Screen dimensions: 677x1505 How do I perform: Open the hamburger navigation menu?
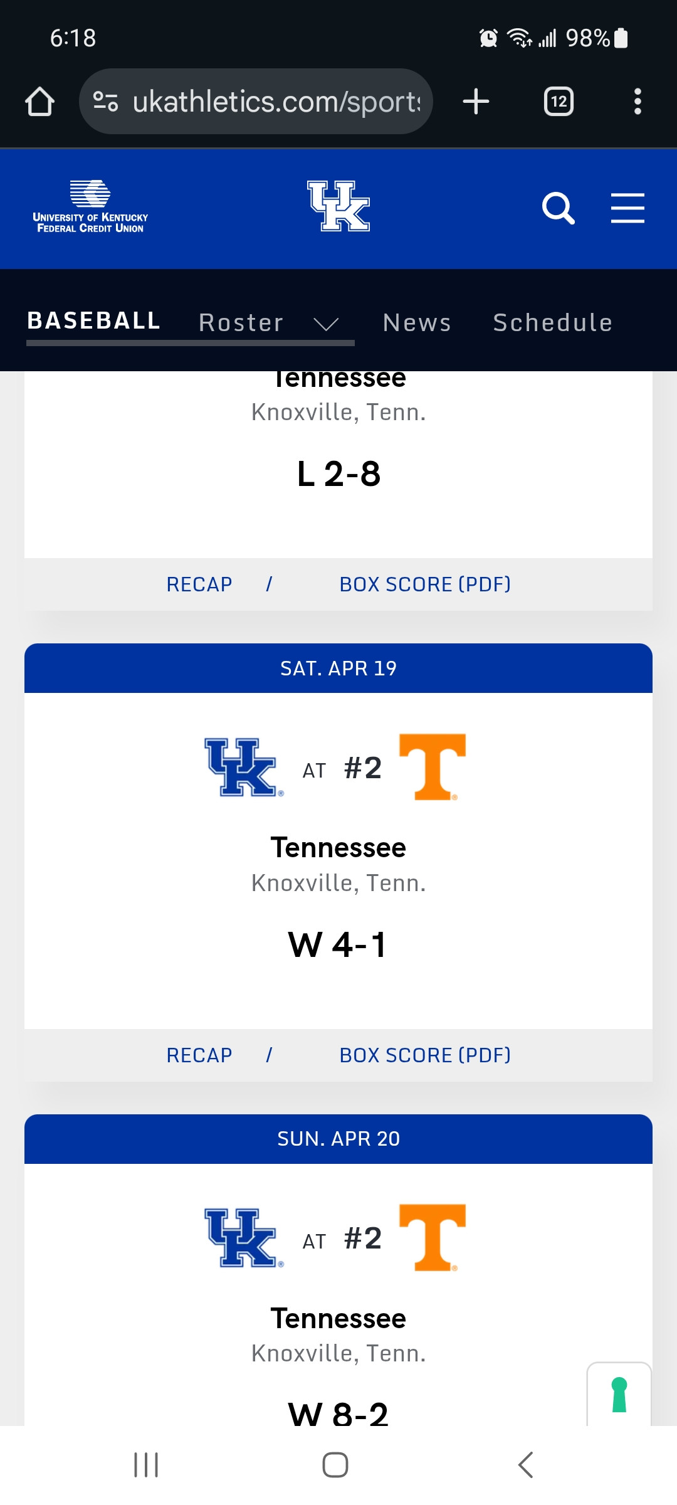(x=627, y=208)
